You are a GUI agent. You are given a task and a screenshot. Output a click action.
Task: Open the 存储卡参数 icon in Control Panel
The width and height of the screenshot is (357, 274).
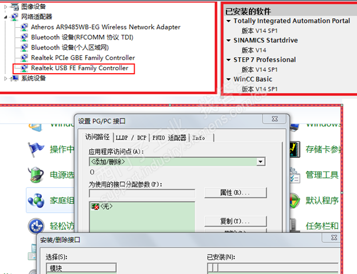(295, 150)
